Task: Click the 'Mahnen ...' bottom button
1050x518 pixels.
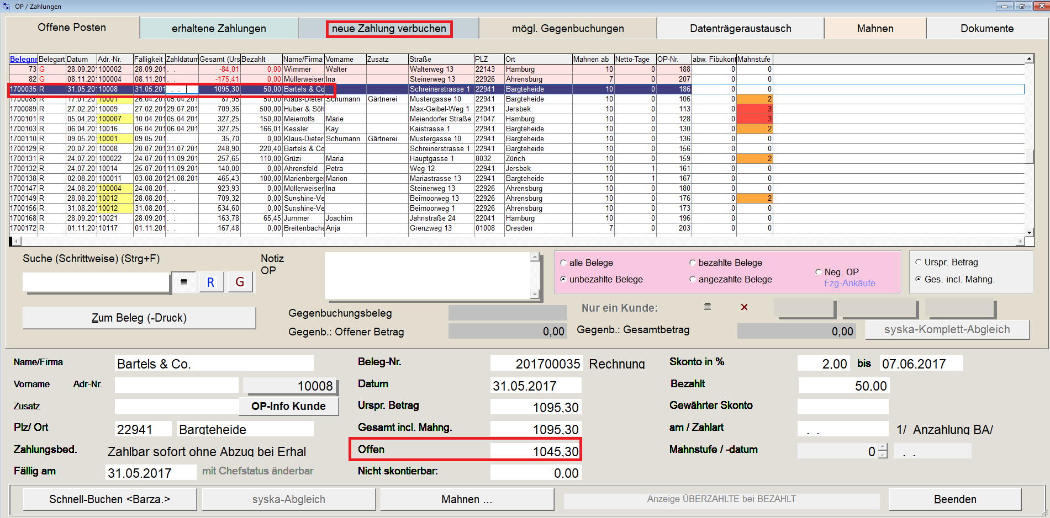Action: pos(467,499)
